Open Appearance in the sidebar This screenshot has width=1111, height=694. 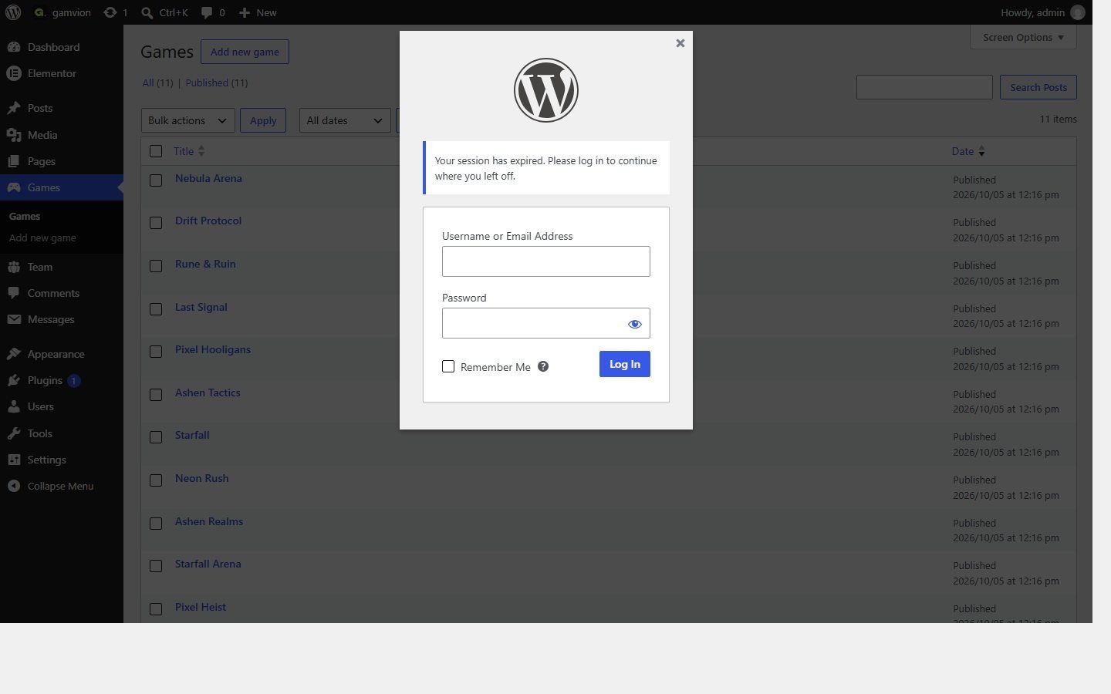[x=62, y=354]
